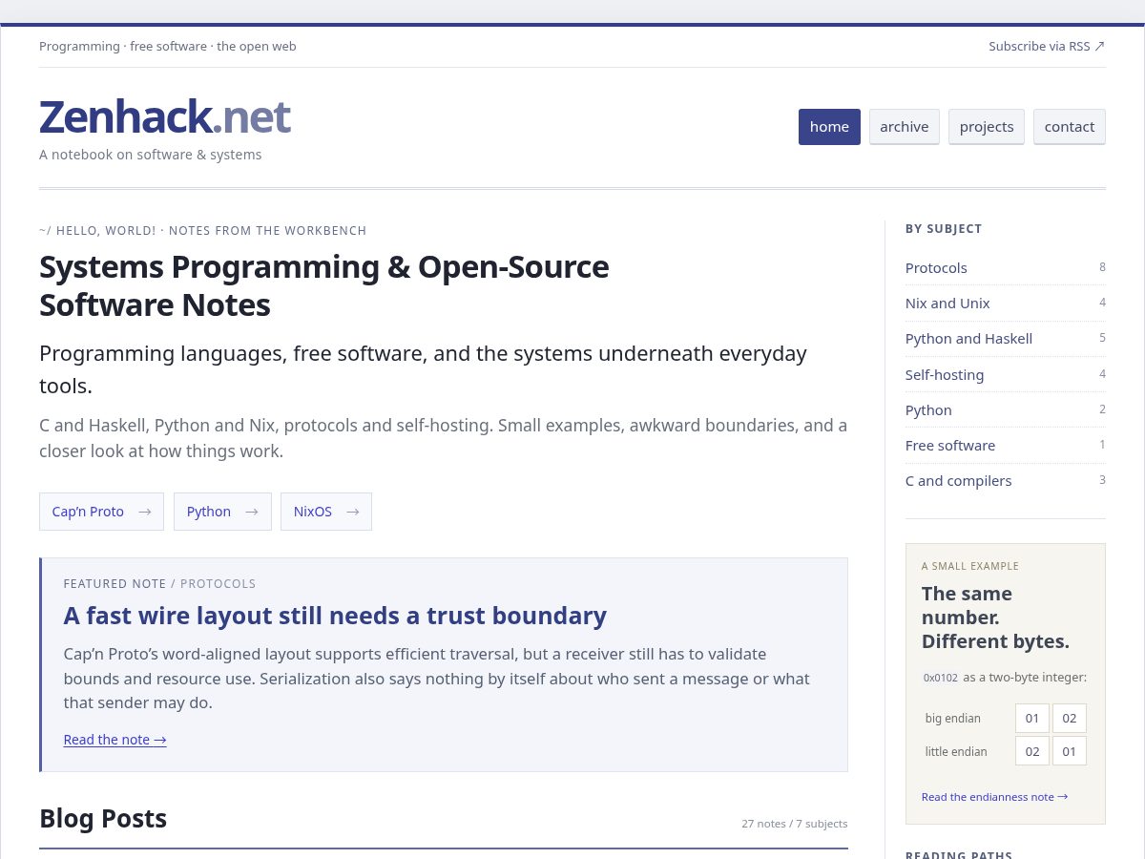Open the Zenhack.net site logo
Screen dimensions: 1145x859
tap(164, 116)
